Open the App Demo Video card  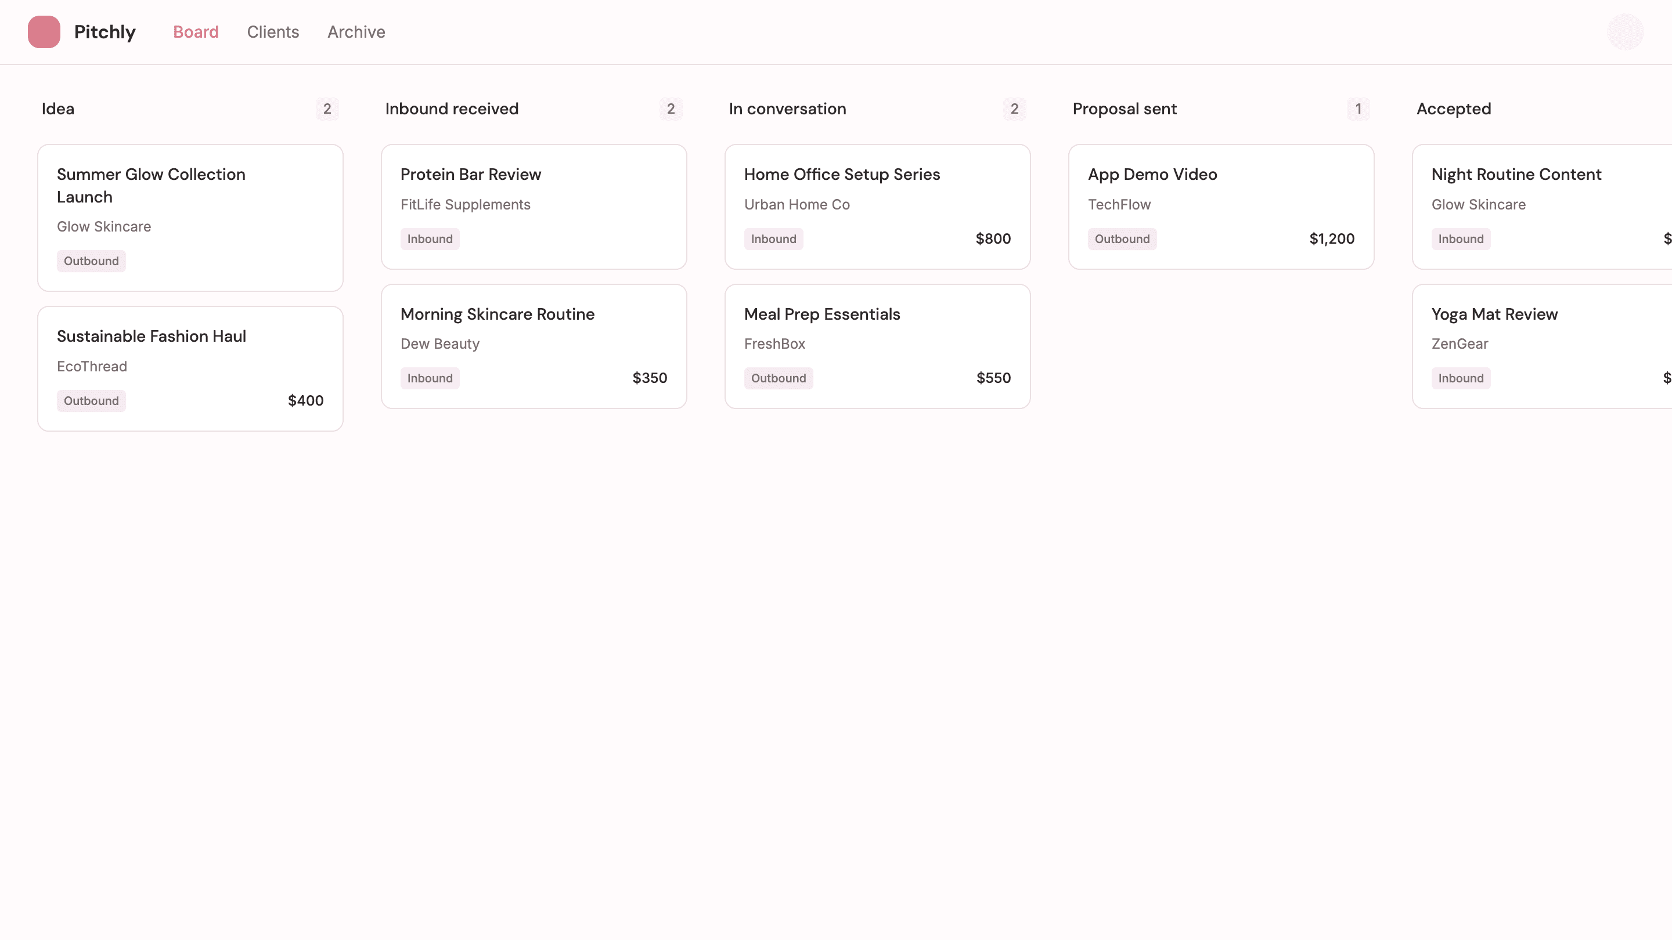tap(1220, 207)
